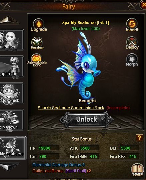Pick the Jolly Clown fairy thumbnail
Screen dimensions: 146x180
[12, 120]
